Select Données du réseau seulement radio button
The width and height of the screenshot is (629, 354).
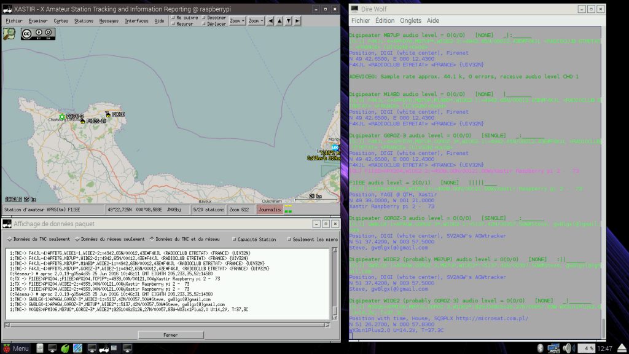(78, 238)
